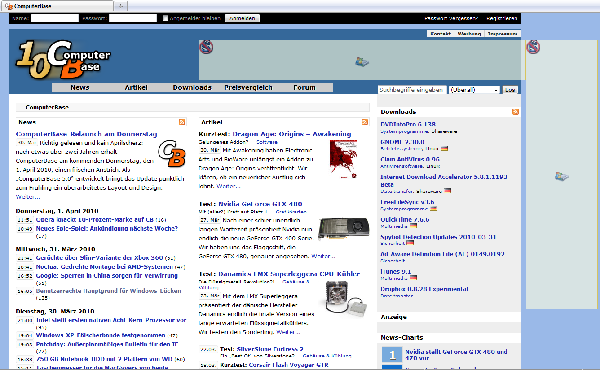Select the ComputerBase browser tab
The image size is (600, 370).
click(57, 6)
